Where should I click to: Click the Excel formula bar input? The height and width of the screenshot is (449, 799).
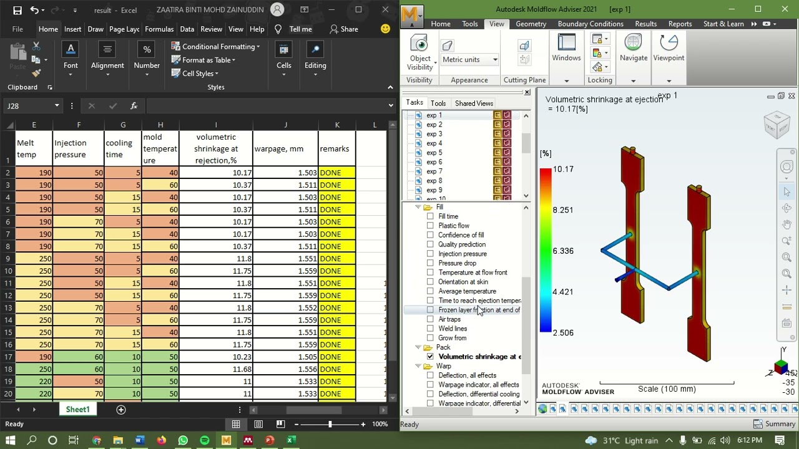point(265,106)
